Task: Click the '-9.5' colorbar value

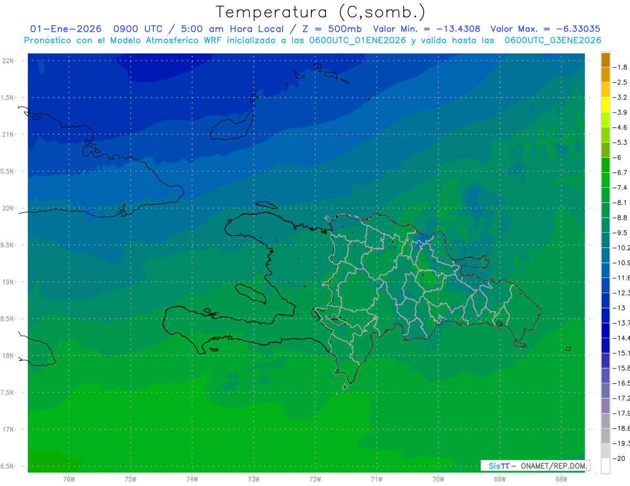Action: (x=621, y=233)
